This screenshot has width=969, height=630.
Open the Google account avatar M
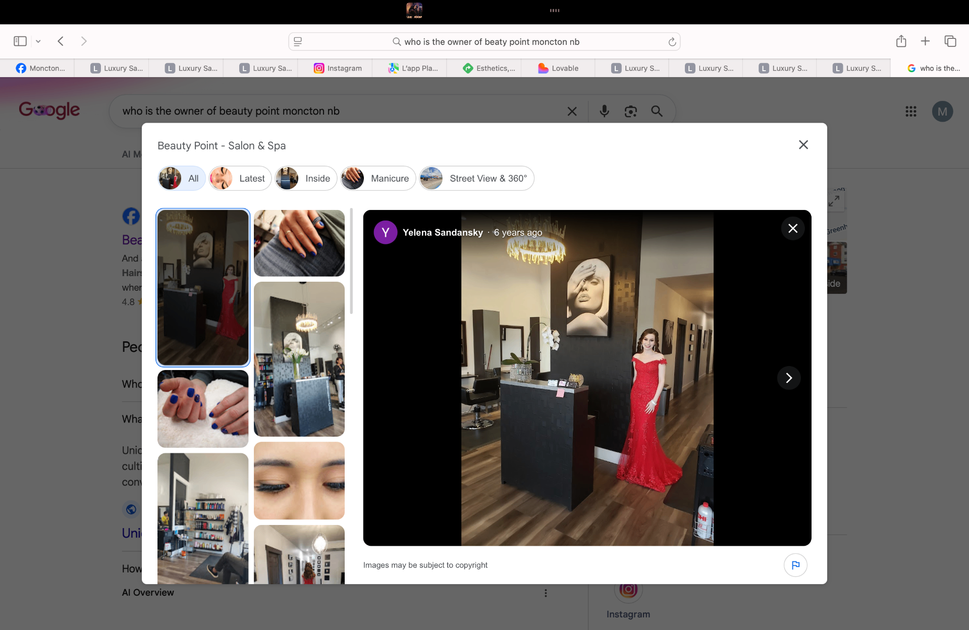click(x=942, y=112)
